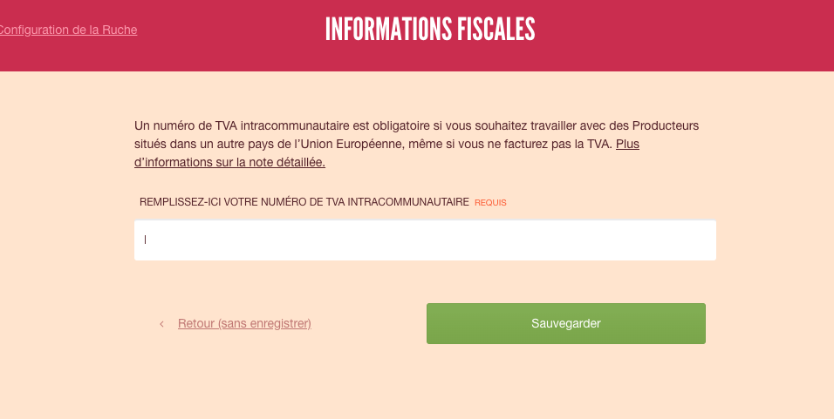
Task: Click the INFORMATIONS FISCALES page heading
Action: click(430, 30)
